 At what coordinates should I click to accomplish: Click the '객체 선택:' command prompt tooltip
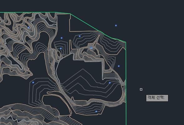(157, 98)
